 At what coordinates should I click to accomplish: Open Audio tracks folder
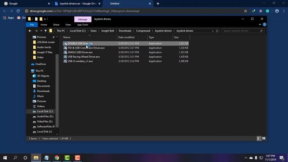pos(44,47)
